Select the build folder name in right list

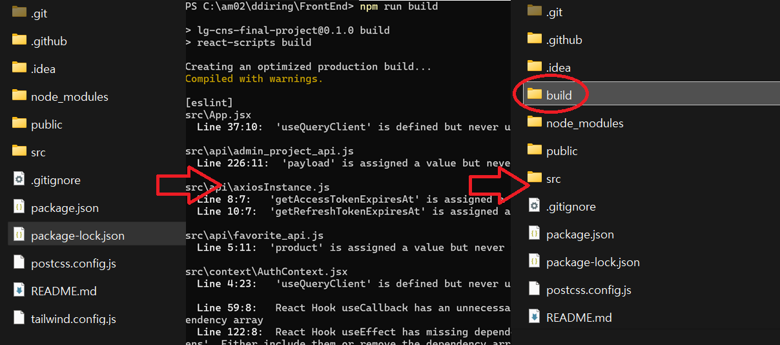(559, 96)
